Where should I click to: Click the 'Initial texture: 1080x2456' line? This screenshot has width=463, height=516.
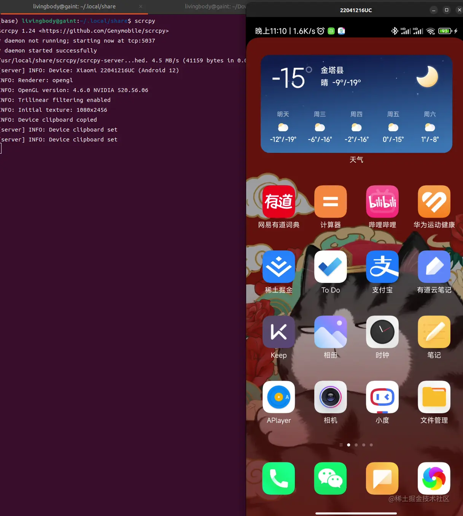[x=54, y=110]
